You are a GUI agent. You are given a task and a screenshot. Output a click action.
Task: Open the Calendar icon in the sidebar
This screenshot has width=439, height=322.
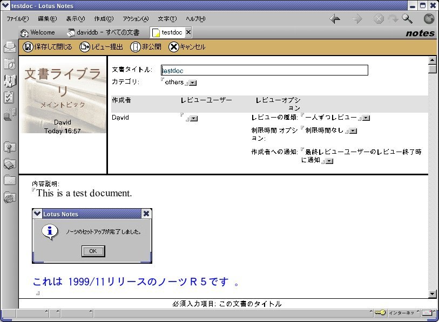coord(10,64)
